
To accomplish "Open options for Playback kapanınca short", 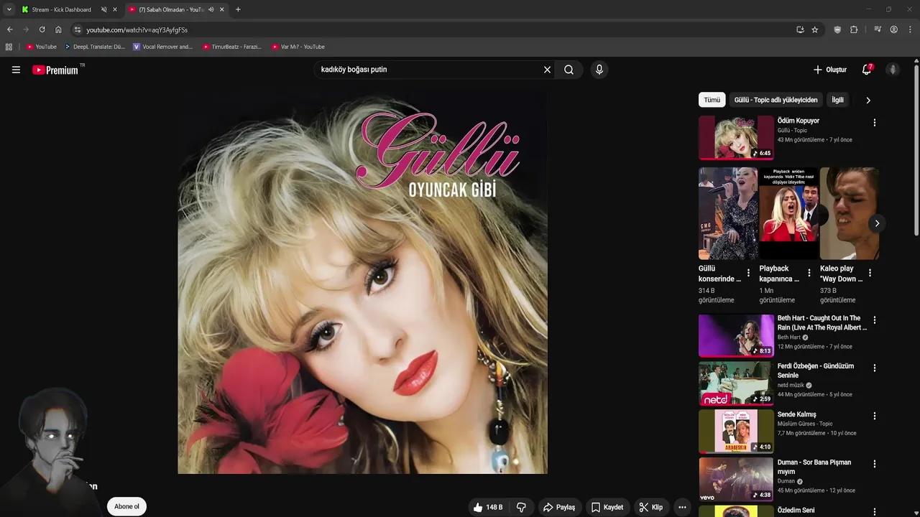I will click(809, 273).
